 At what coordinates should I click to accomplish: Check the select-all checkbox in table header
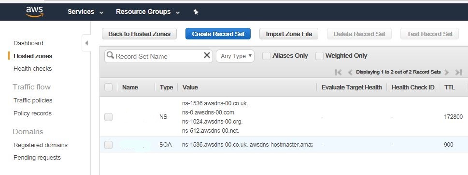click(x=108, y=87)
